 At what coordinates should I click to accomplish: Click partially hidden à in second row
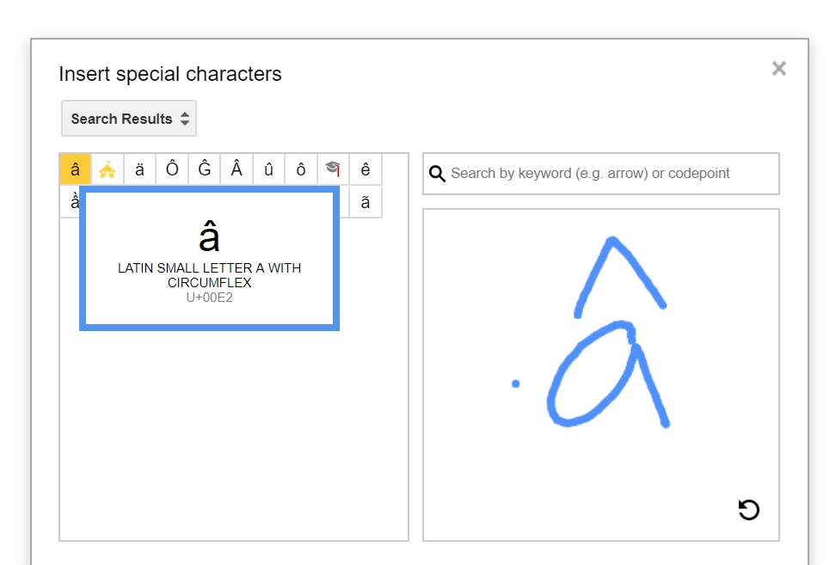(70, 202)
